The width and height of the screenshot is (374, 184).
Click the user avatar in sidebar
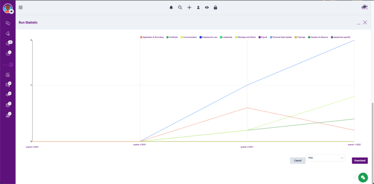[8, 9]
